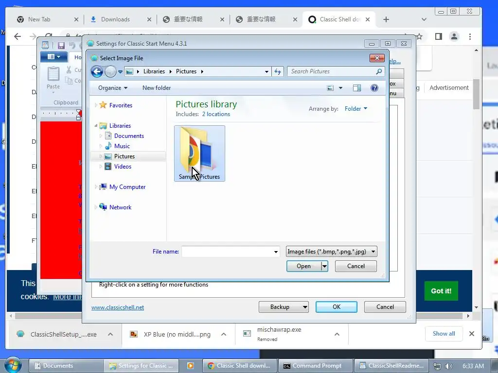The width and height of the screenshot is (498, 373).
Task: Click the Open button in file dialog
Action: pos(304,266)
